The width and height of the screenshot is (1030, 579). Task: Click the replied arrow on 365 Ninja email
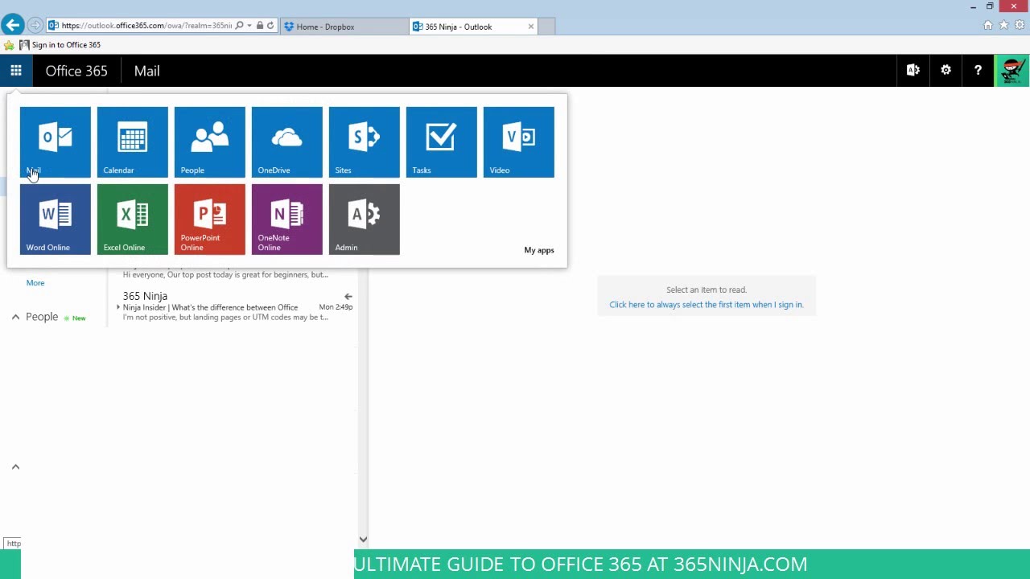(x=348, y=296)
